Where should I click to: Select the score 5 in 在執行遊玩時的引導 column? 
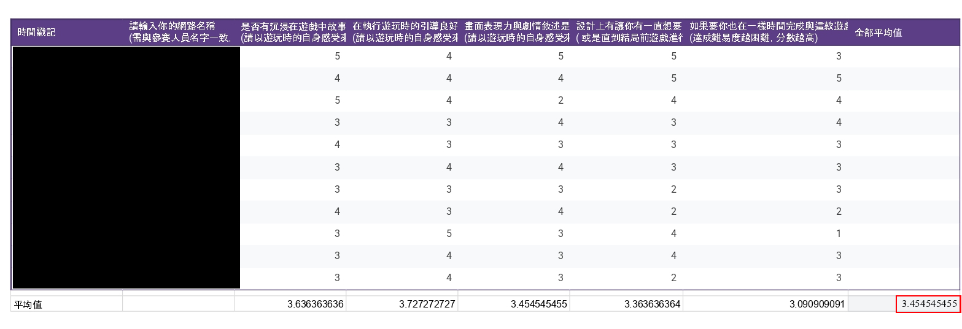pos(449,233)
